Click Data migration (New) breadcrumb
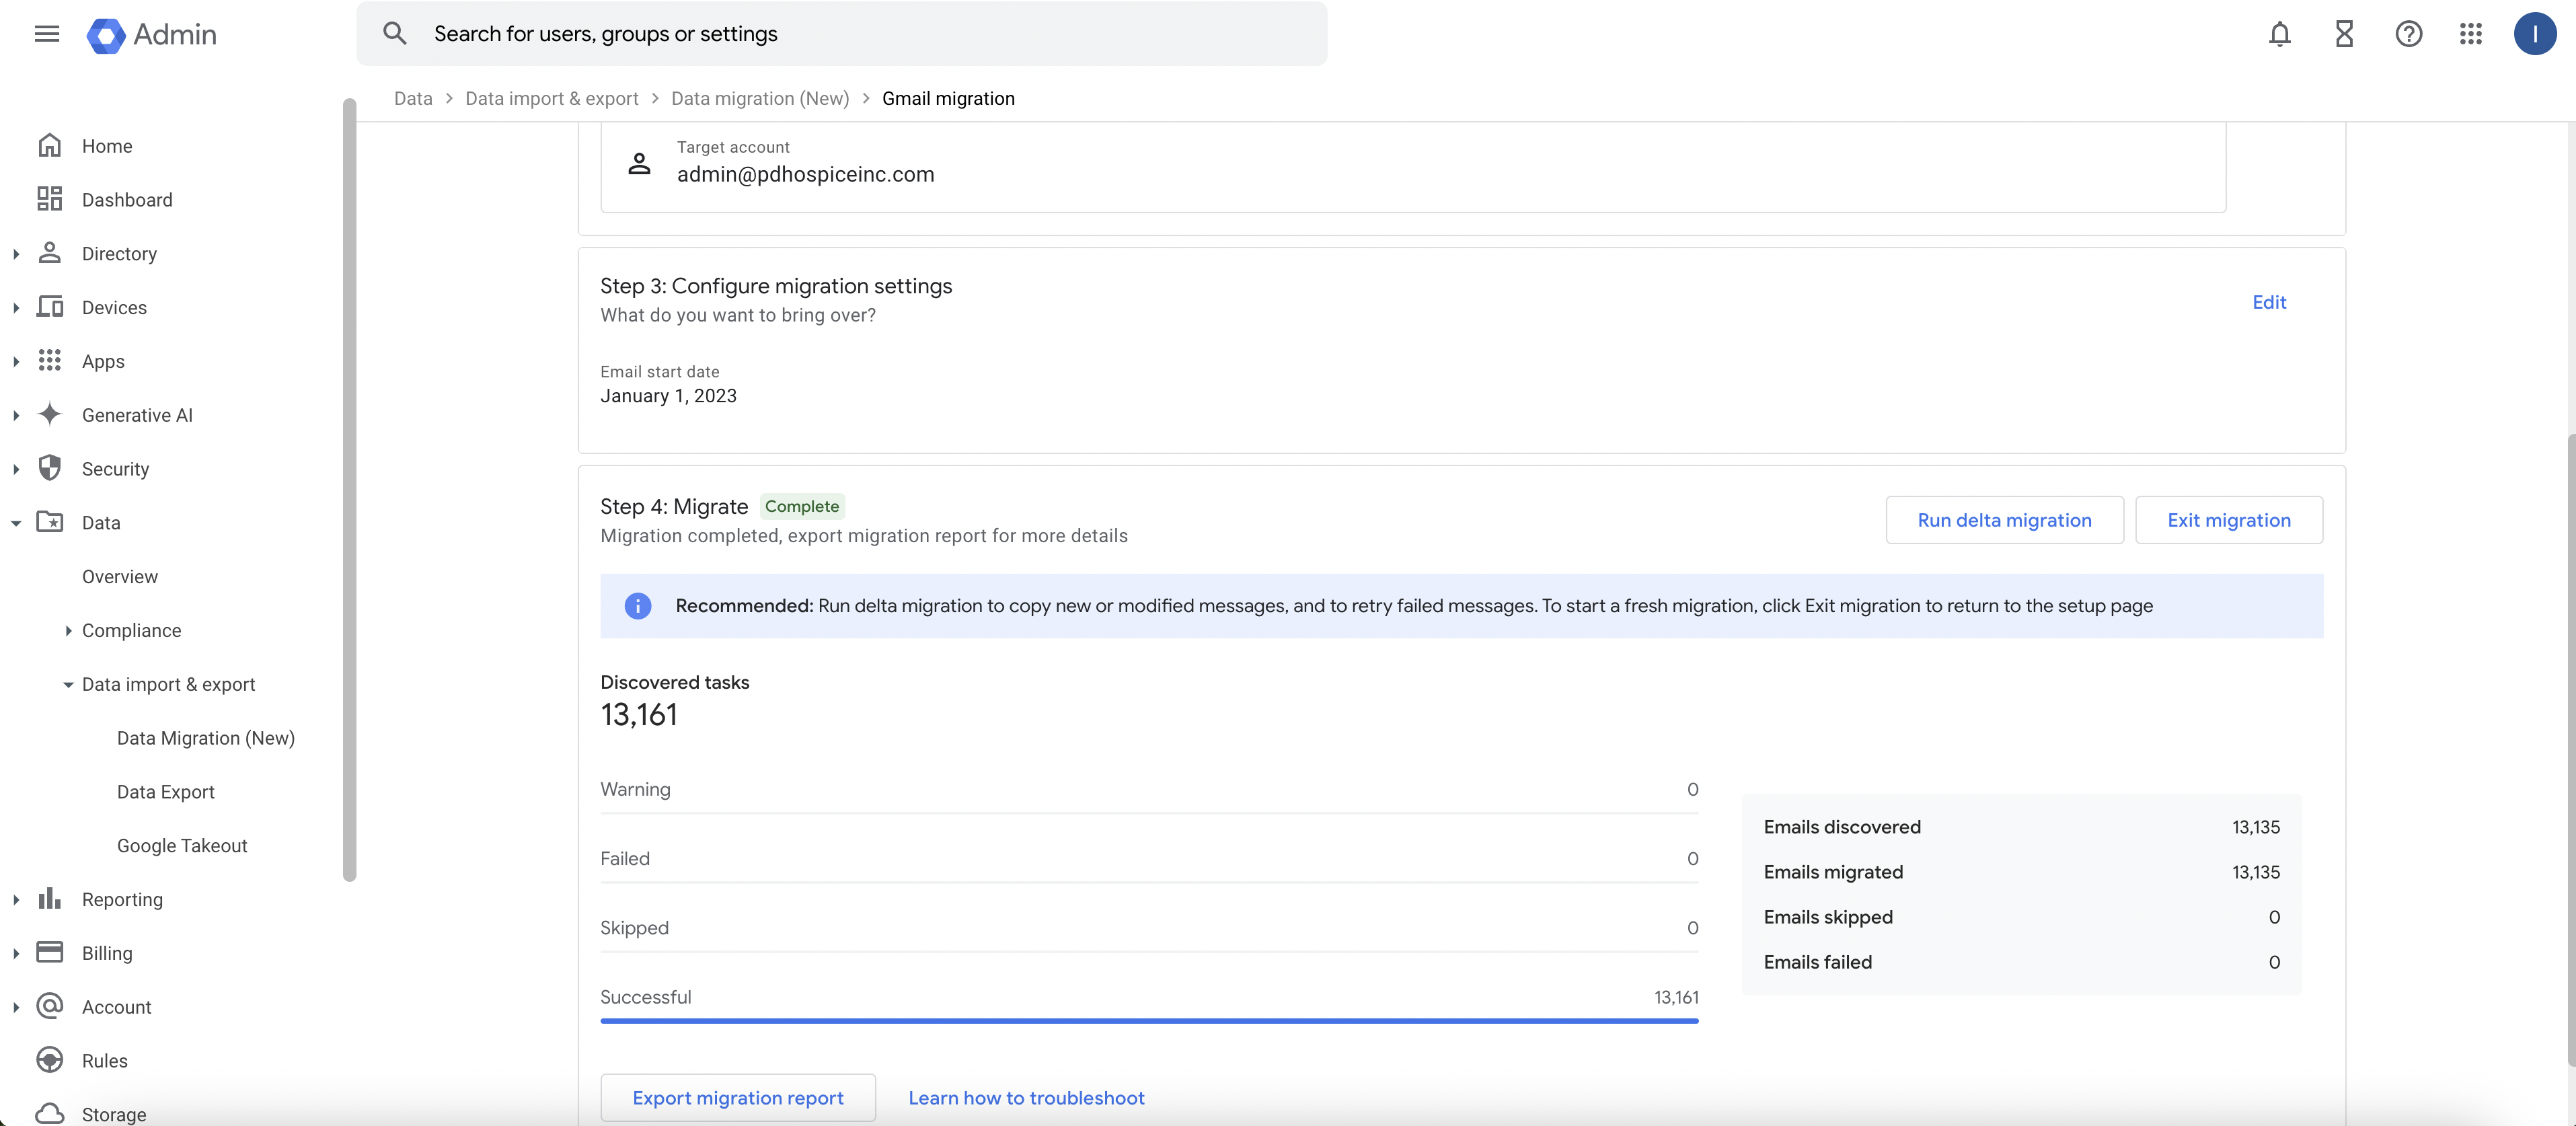This screenshot has width=2576, height=1126. coord(760,98)
